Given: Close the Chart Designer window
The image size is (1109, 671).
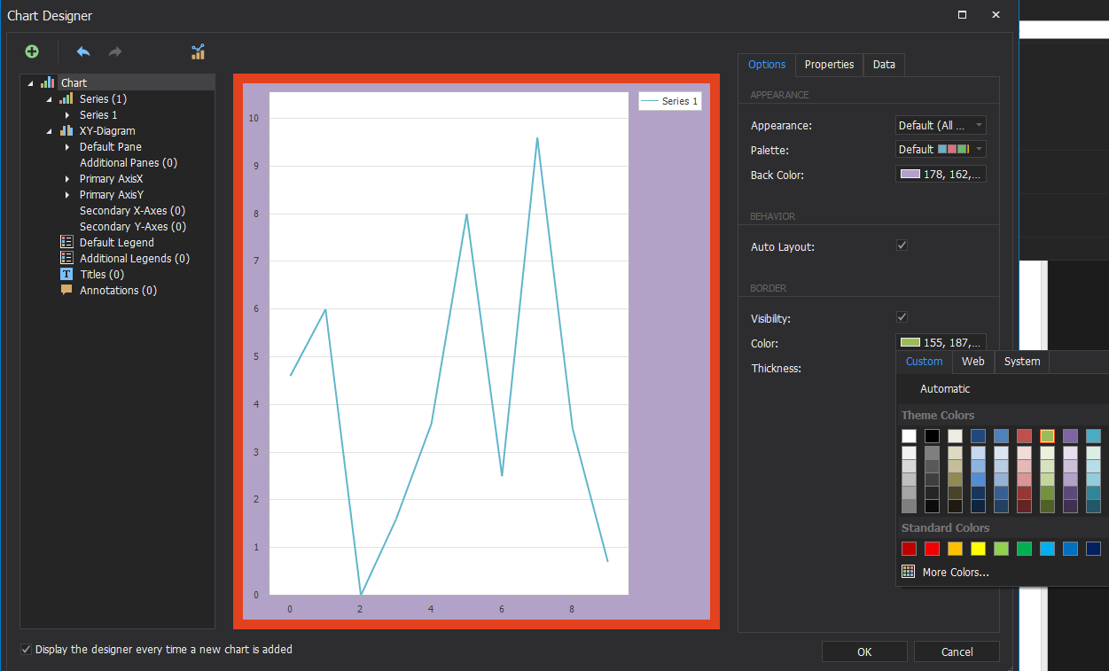Looking at the screenshot, I should tap(996, 15).
